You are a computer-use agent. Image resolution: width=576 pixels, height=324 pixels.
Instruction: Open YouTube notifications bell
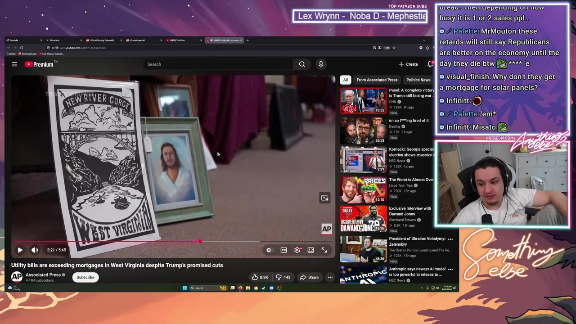430,64
